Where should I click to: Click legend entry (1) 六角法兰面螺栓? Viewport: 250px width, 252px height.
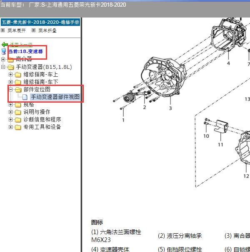116,236
